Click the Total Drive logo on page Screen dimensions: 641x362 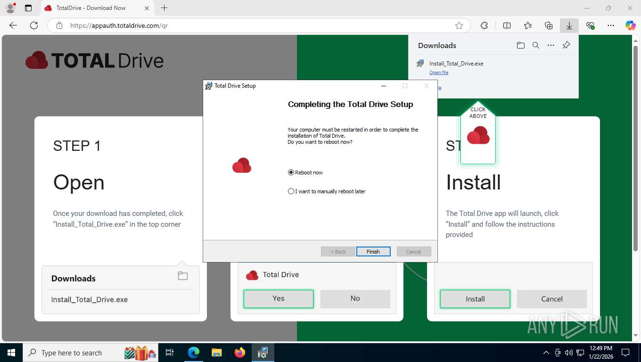click(x=94, y=60)
